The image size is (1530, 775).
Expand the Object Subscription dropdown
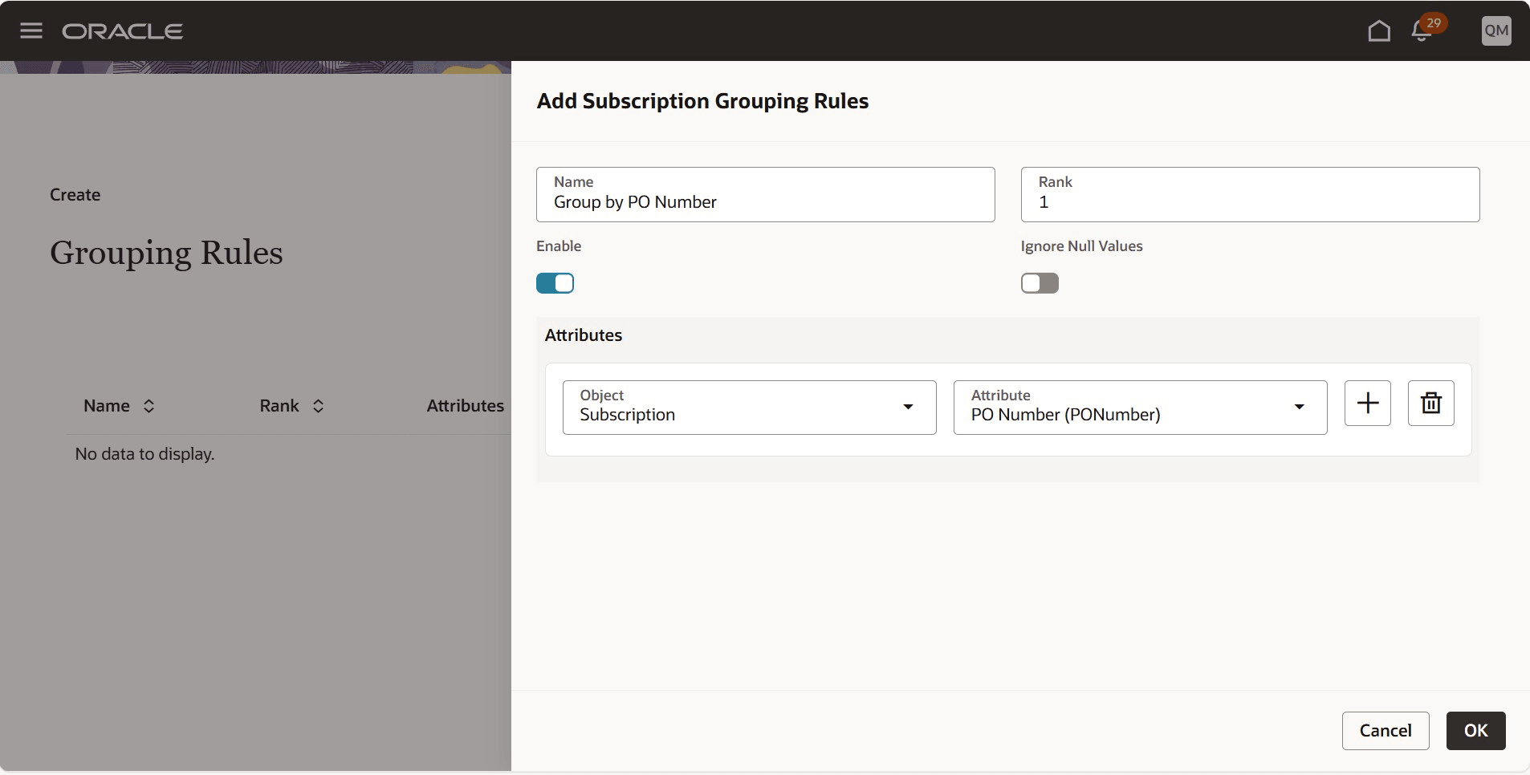[750, 408]
